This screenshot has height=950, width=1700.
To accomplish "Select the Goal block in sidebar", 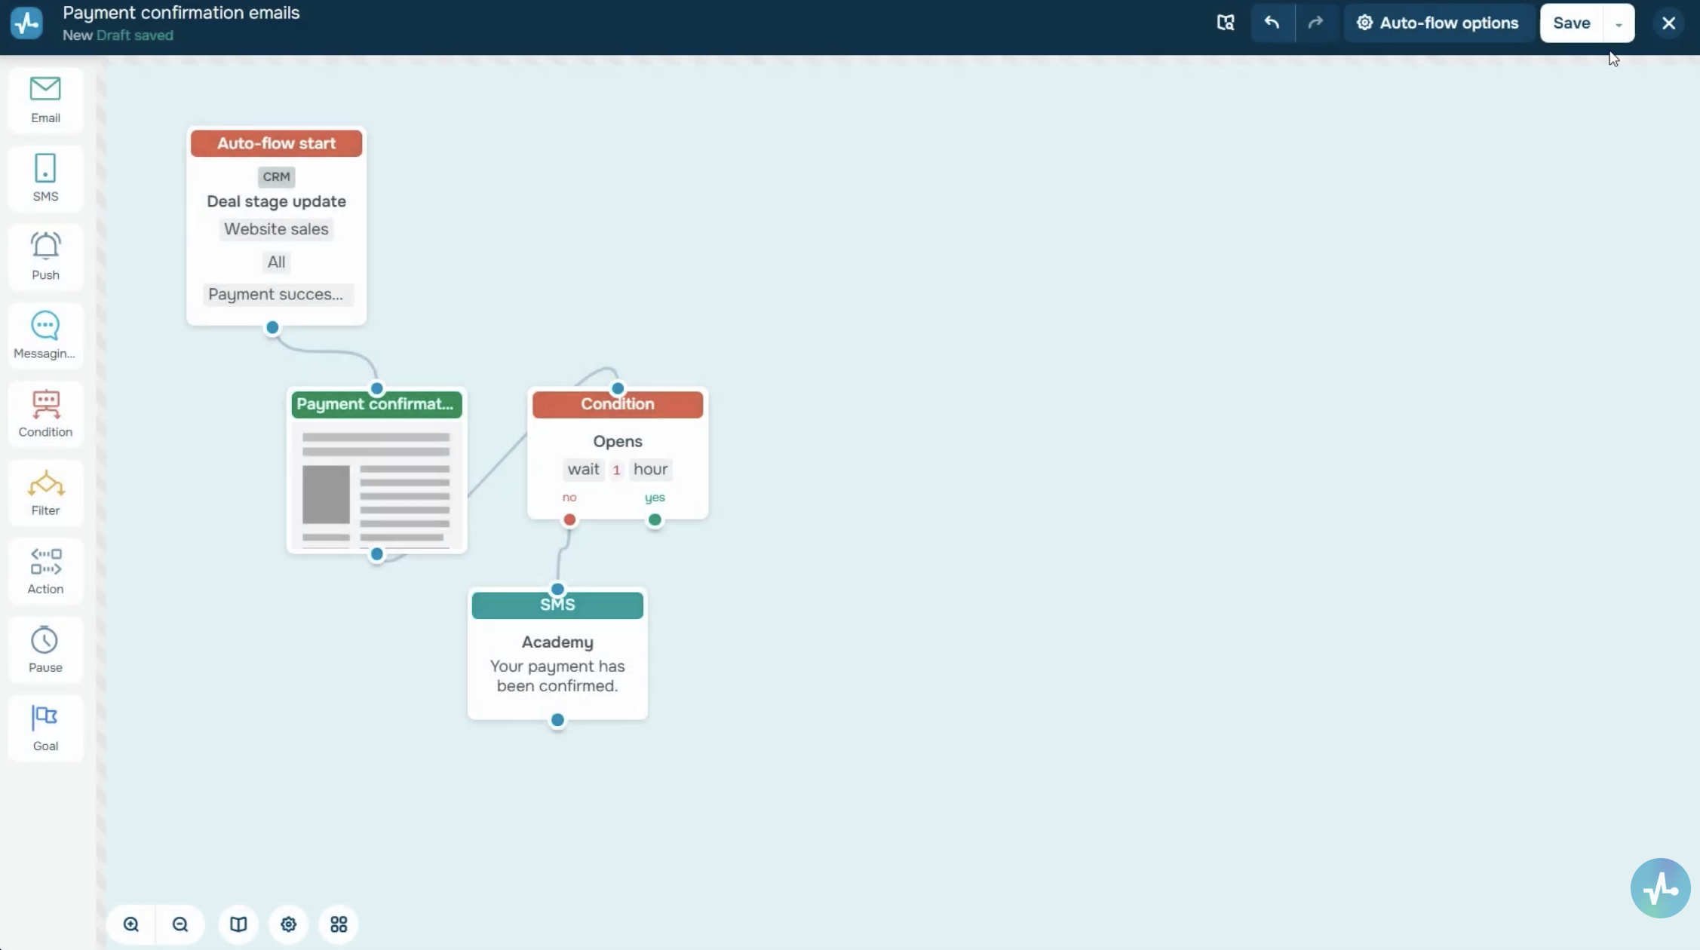I will pos(45,728).
